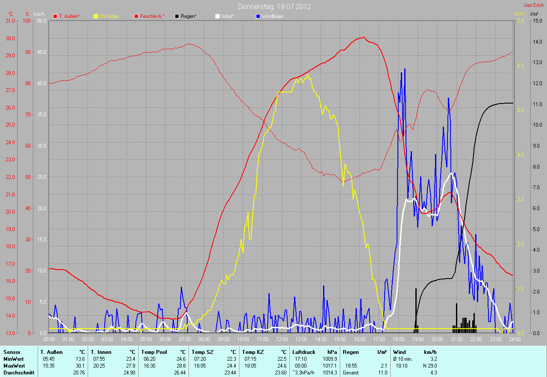The image size is (547, 377).
Task: Click the red Feuchte A. legend swatch
Action: [x=137, y=16]
